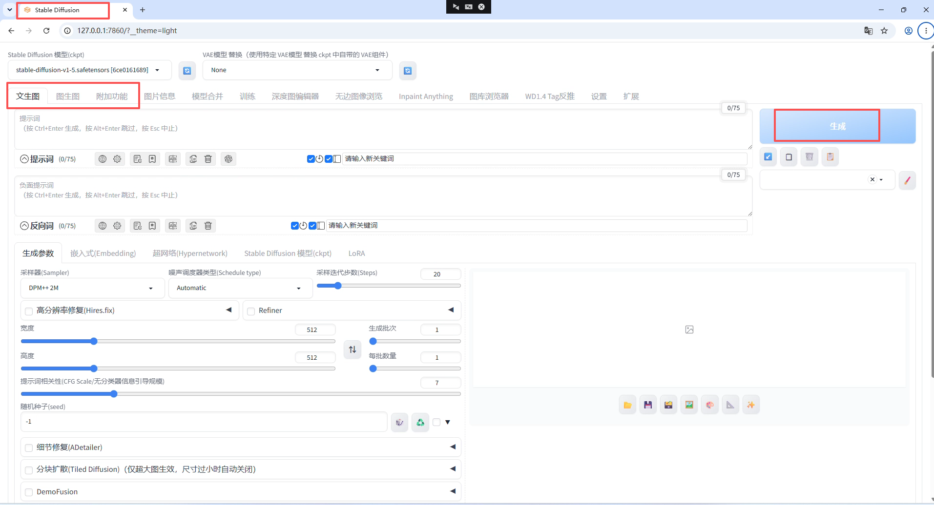Click the pink brush edit-styles icon

pyautogui.click(x=907, y=180)
